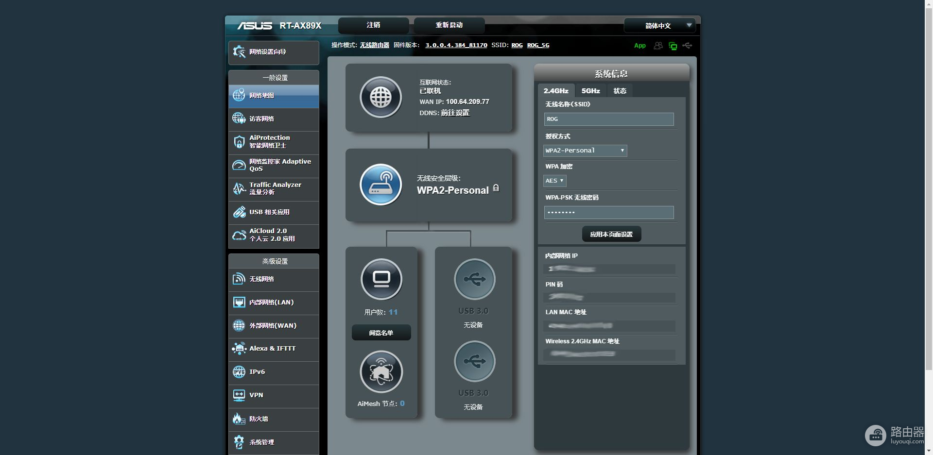Open LAN settings icon
The width and height of the screenshot is (933, 455).
(239, 302)
